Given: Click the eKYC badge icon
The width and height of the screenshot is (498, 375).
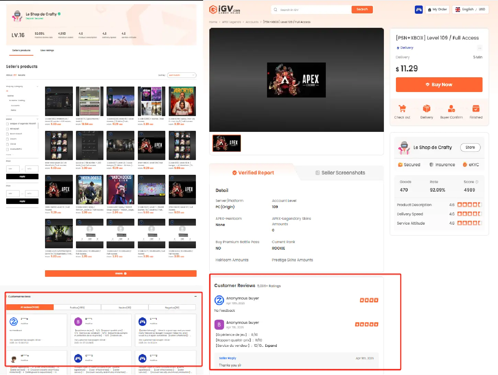Looking at the screenshot, I should (x=465, y=165).
